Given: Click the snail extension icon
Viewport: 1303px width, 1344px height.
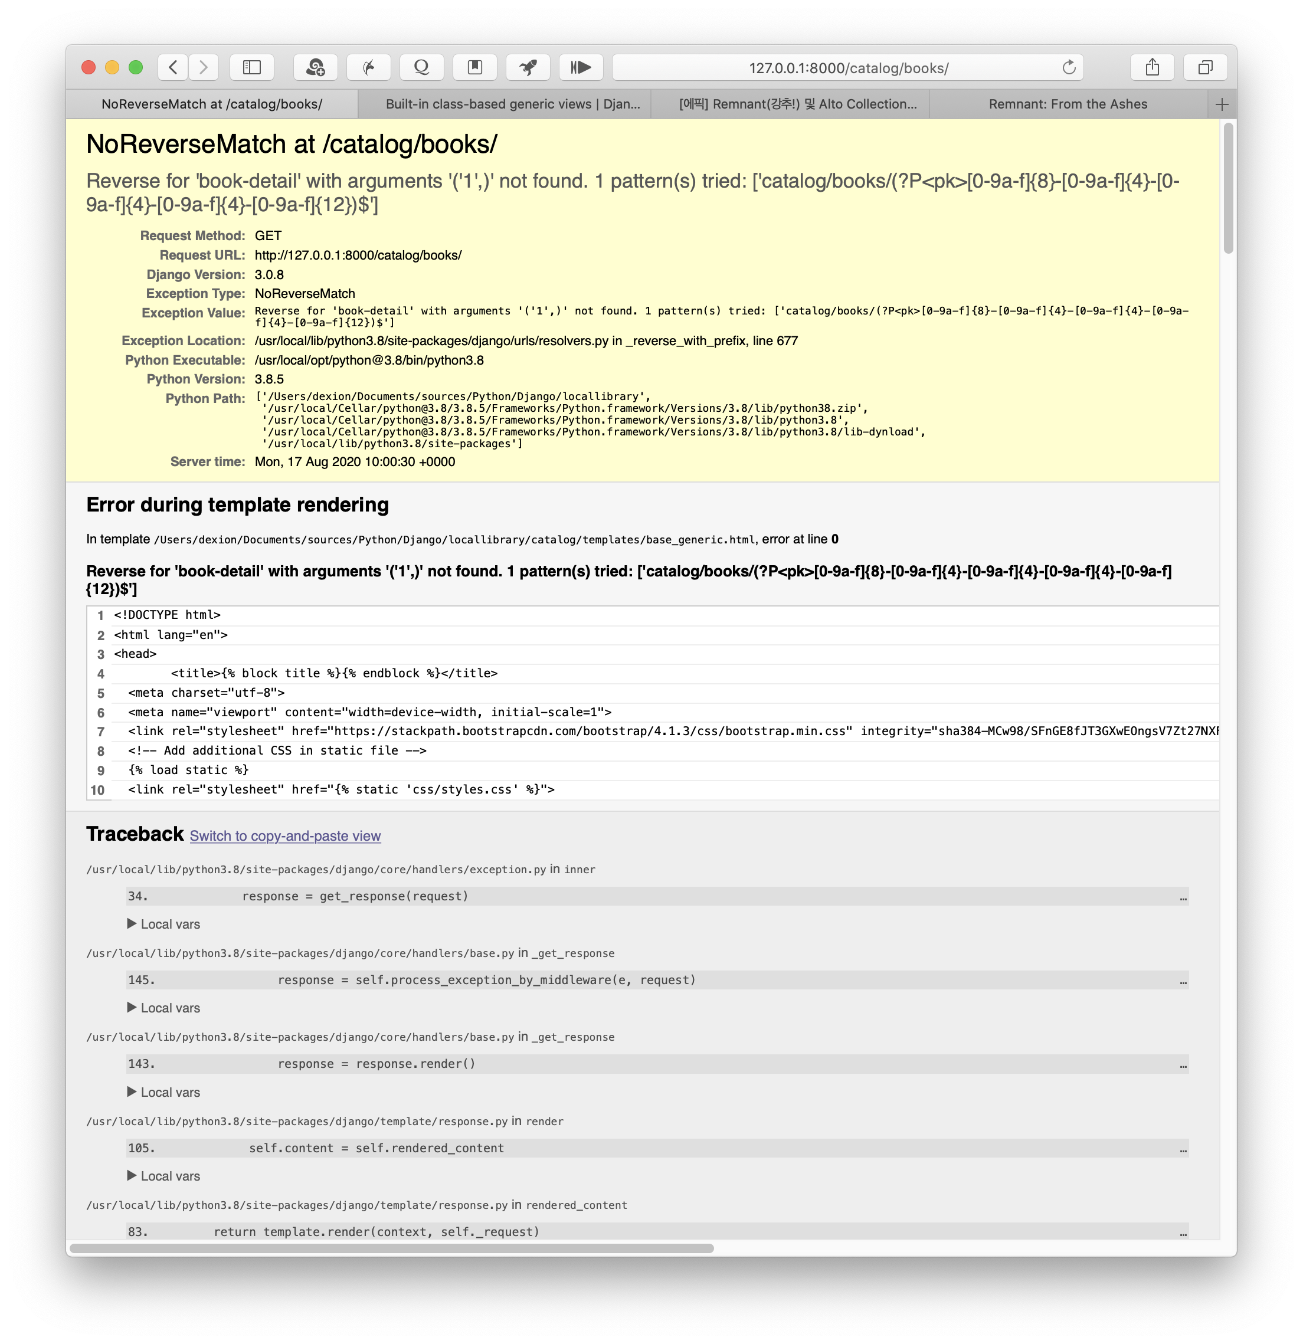Looking at the screenshot, I should [316, 67].
